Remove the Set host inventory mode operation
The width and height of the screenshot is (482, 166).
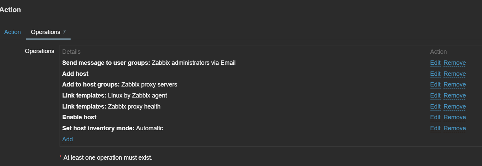click(x=455, y=128)
